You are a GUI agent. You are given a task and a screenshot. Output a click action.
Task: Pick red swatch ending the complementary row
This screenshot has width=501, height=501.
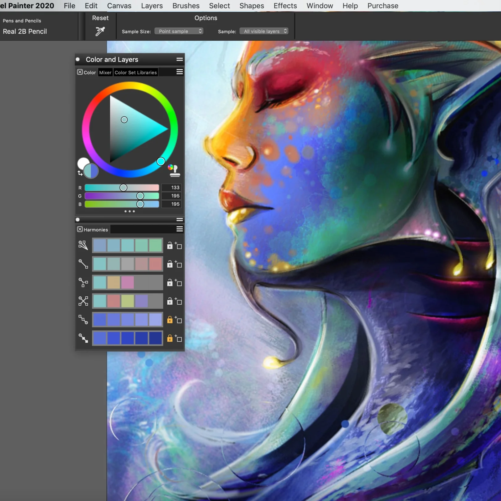pos(156,264)
